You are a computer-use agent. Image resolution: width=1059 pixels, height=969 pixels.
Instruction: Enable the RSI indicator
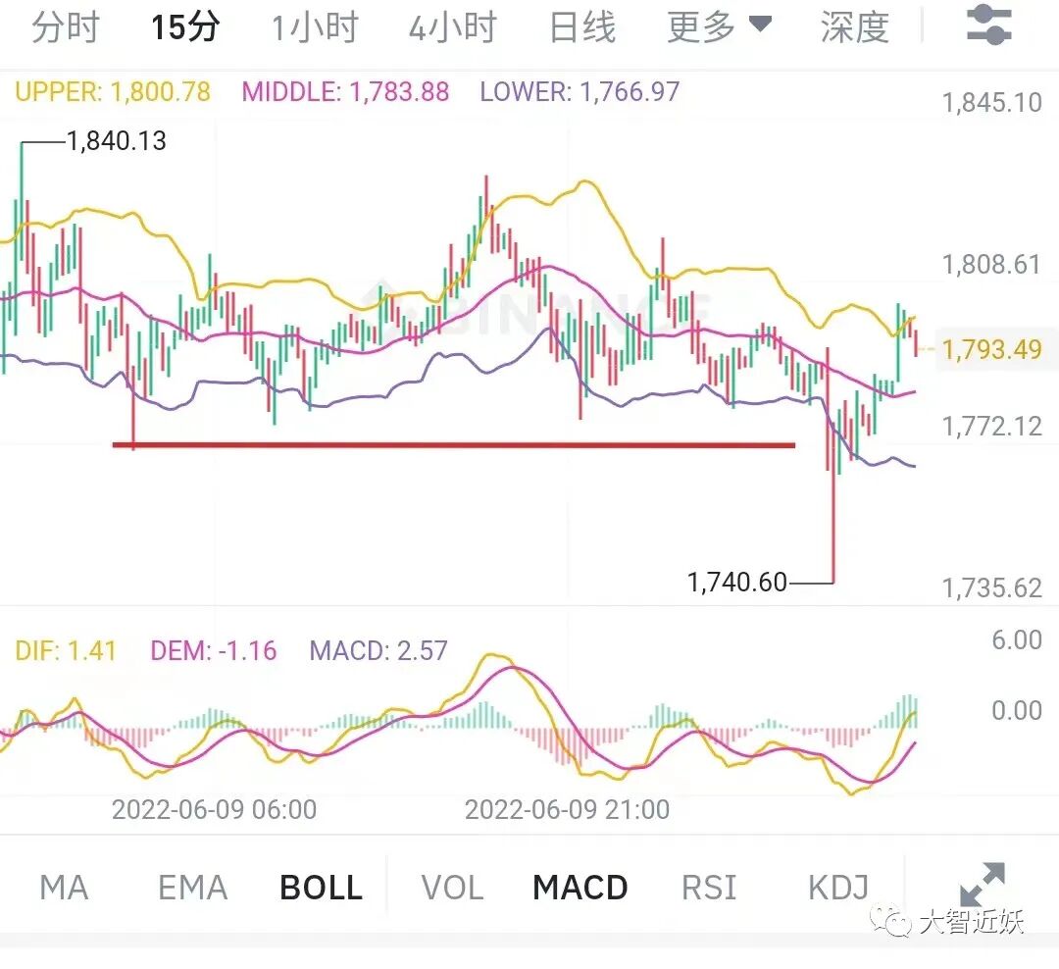coord(709,888)
